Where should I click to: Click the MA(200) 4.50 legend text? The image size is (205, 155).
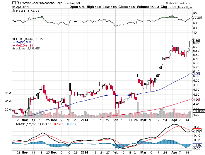(x=24, y=45)
